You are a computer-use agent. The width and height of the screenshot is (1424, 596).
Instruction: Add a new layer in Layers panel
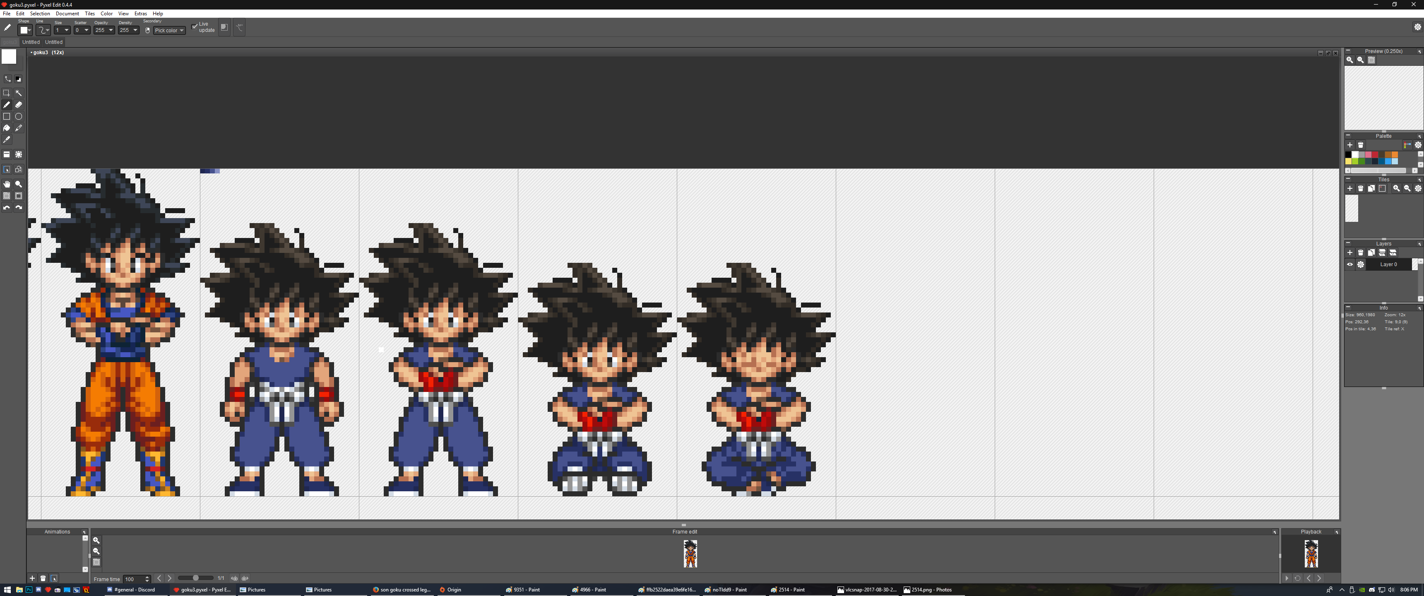[1350, 252]
